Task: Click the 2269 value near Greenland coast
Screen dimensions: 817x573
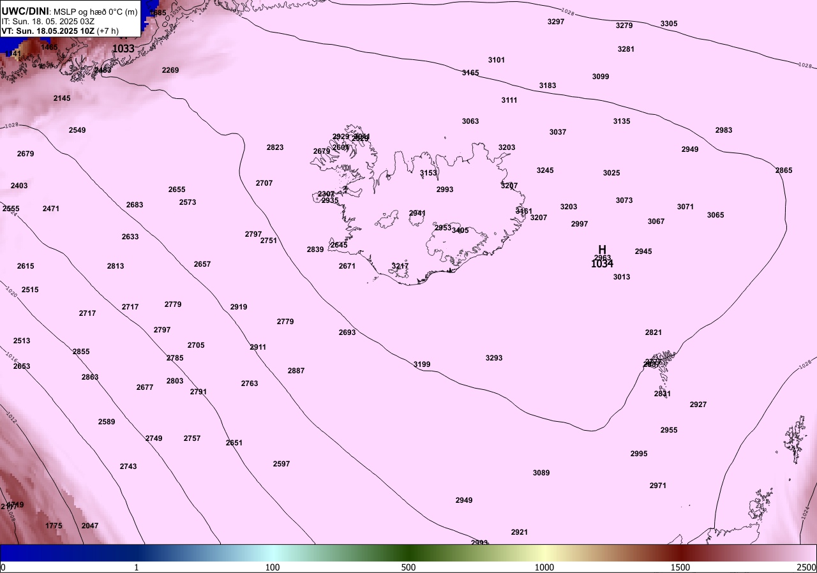Action: 170,70
